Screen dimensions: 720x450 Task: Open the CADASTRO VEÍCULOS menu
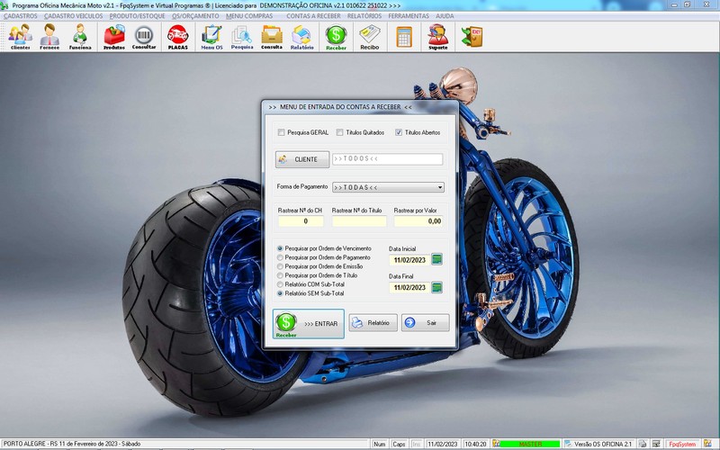(74, 16)
